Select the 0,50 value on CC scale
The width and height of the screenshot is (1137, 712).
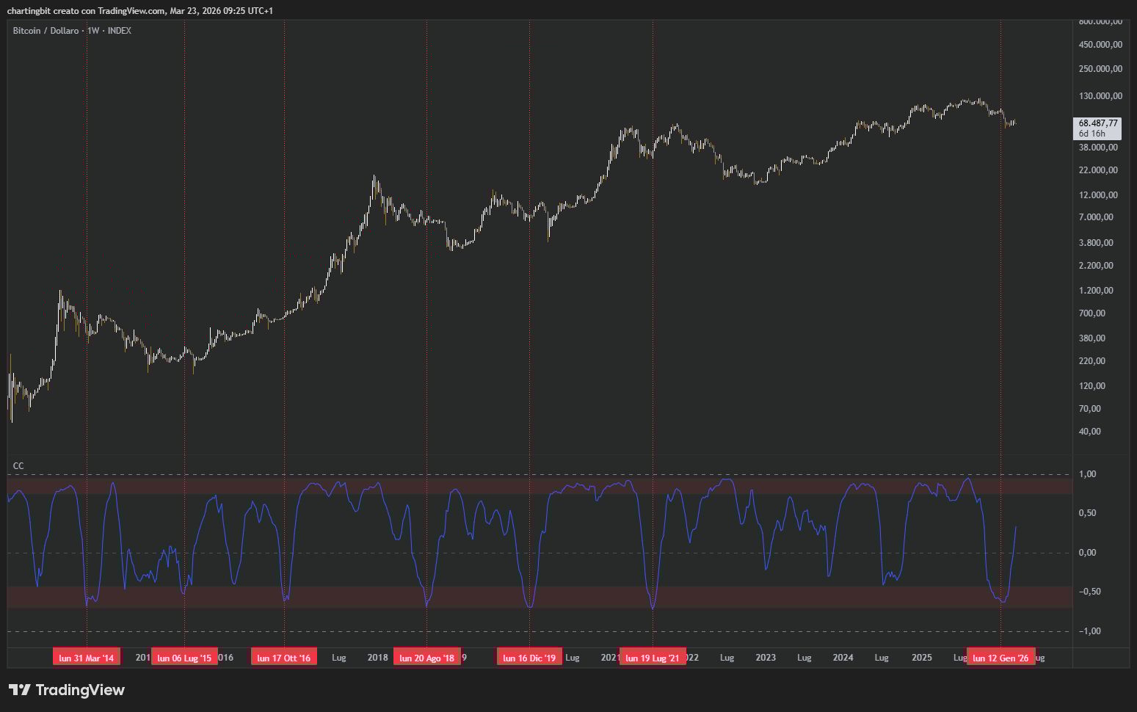tap(1087, 513)
